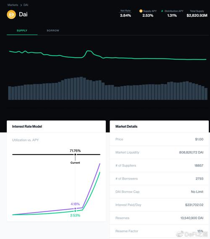Image resolution: width=210 pixels, height=239 pixels.
Task: Click the Distribution APY green icon
Action: click(162, 11)
